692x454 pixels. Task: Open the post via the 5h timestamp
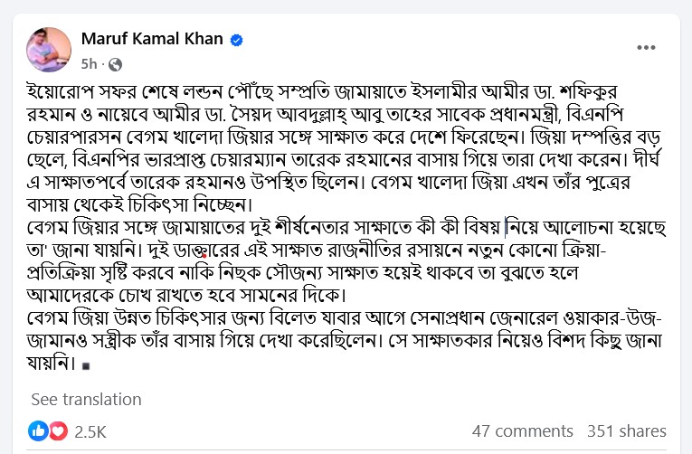[89, 65]
